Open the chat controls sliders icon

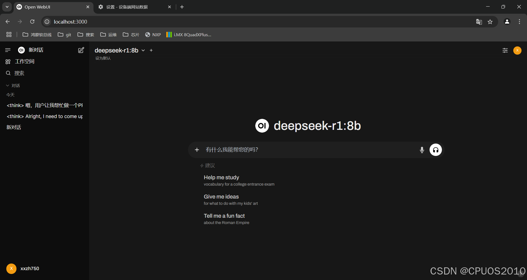coord(505,50)
